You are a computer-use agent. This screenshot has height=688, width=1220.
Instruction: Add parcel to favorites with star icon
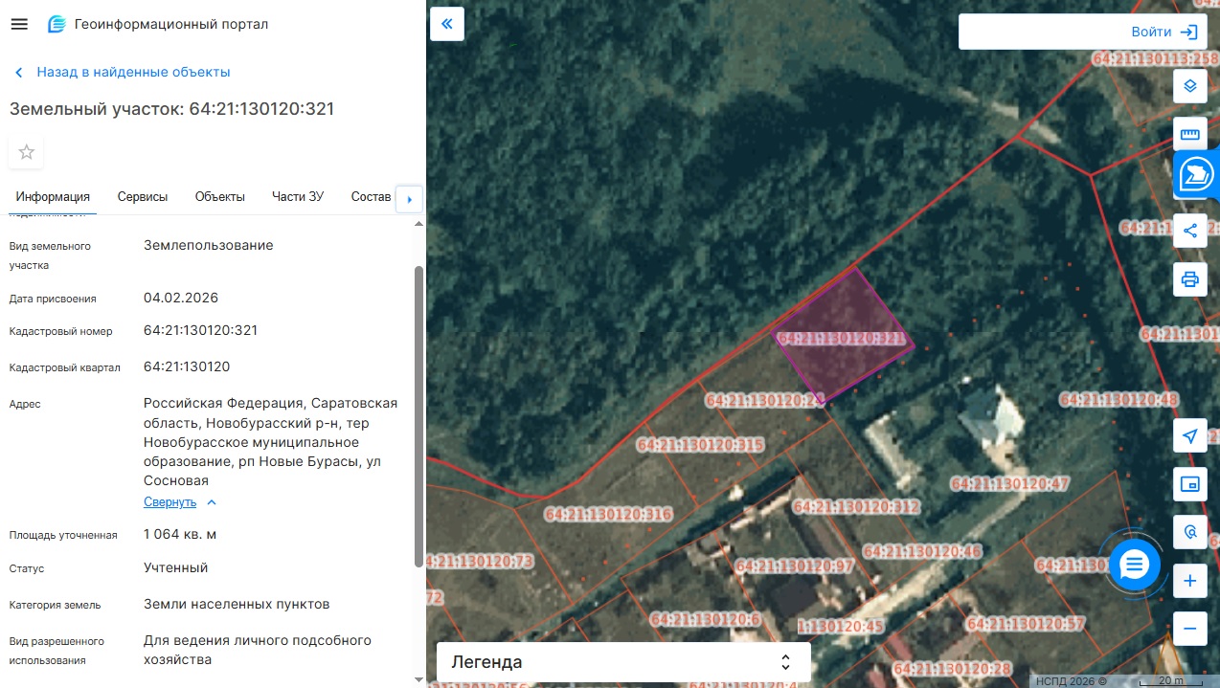point(27,152)
